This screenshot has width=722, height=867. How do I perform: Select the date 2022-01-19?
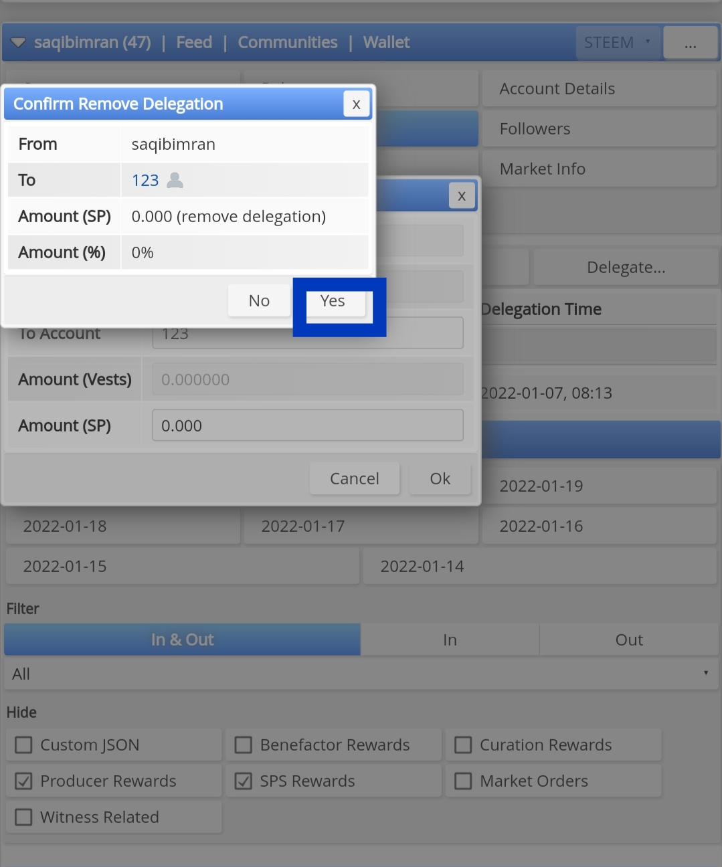(600, 486)
